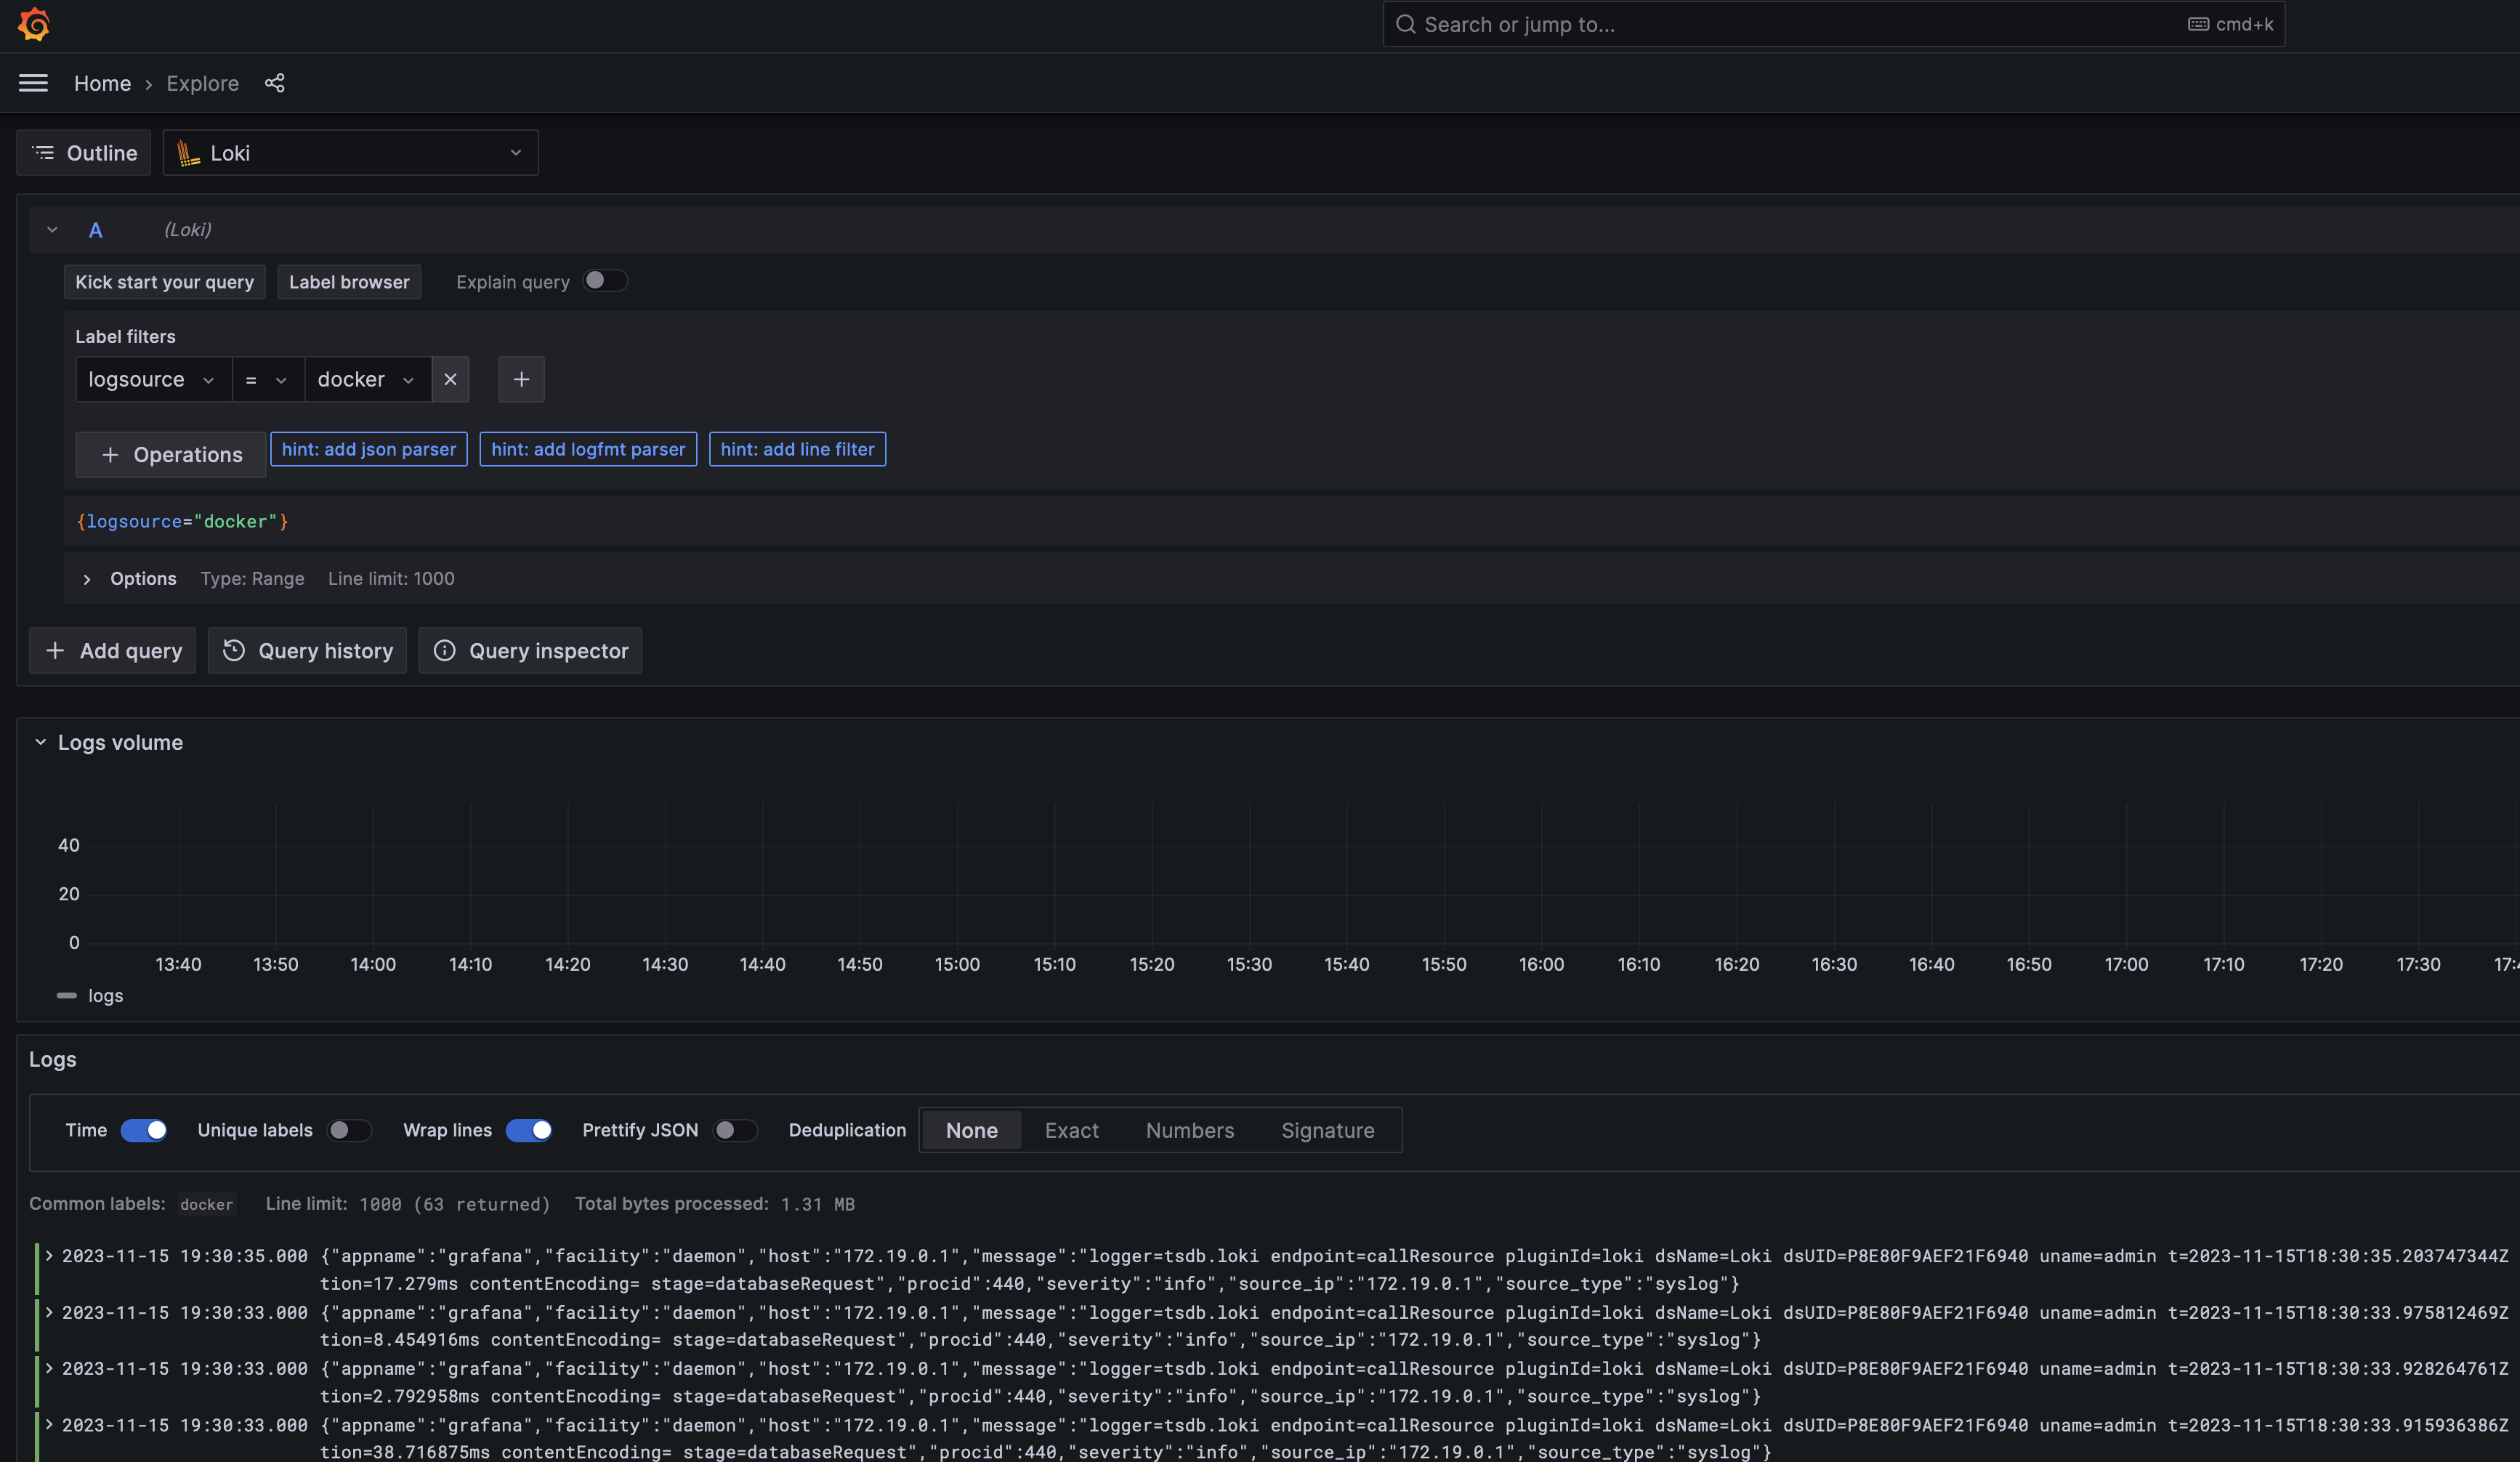2520x1462 pixels.
Task: Open the navigation hamburger menu
Action: coord(33,83)
